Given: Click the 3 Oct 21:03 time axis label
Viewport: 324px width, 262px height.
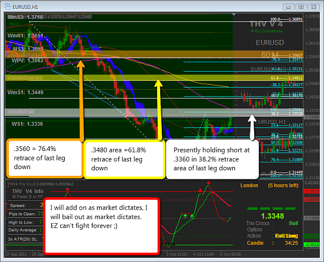Looking at the screenshot, I should [x=177, y=254].
